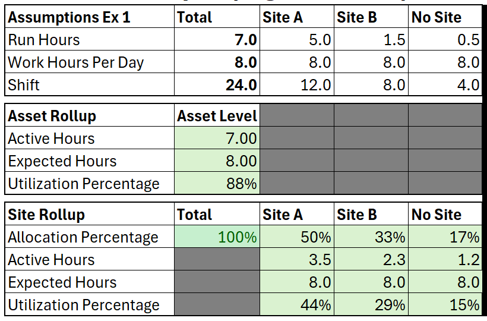Select Asset Level utilization 88% cell
The image size is (487, 321).
click(x=217, y=183)
